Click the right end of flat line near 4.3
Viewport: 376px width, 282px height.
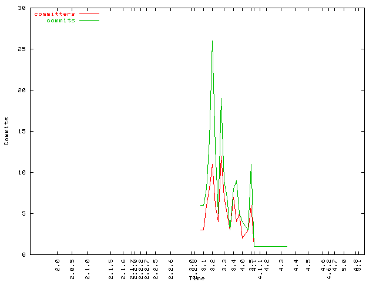[287, 246]
